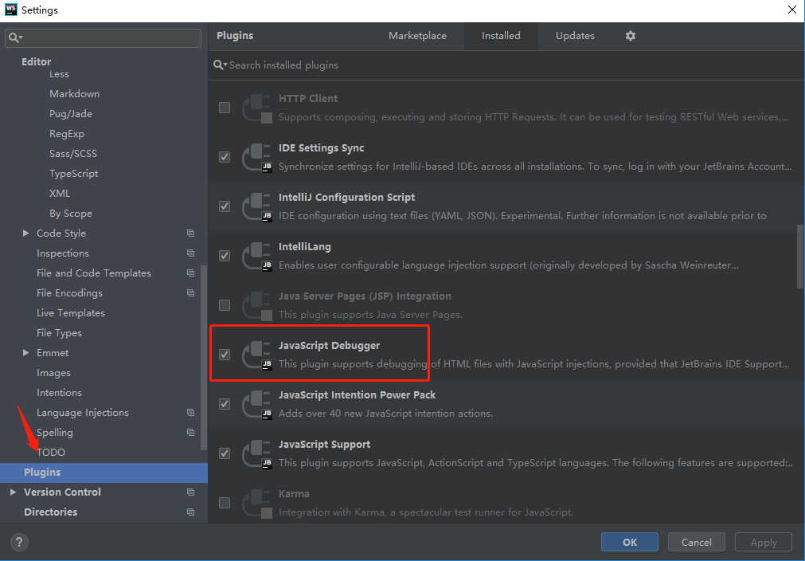Click the IntelliJ Configuration Script plugin icon
Image resolution: width=805 pixels, height=561 pixels.
click(x=256, y=206)
